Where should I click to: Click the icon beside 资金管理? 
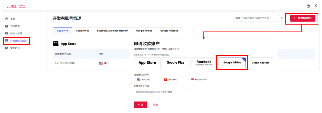pos(6,26)
